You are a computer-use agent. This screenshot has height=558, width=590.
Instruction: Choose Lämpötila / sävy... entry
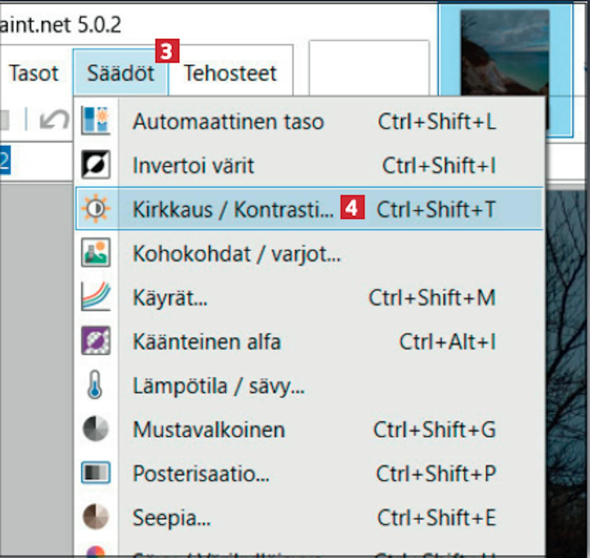coord(219,385)
